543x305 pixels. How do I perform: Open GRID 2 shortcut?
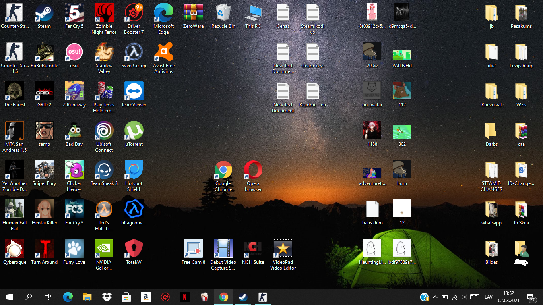point(44,95)
